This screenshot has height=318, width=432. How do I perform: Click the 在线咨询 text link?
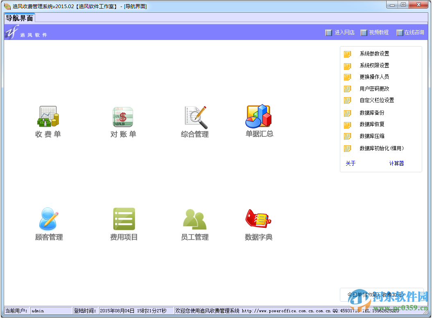pyautogui.click(x=414, y=32)
